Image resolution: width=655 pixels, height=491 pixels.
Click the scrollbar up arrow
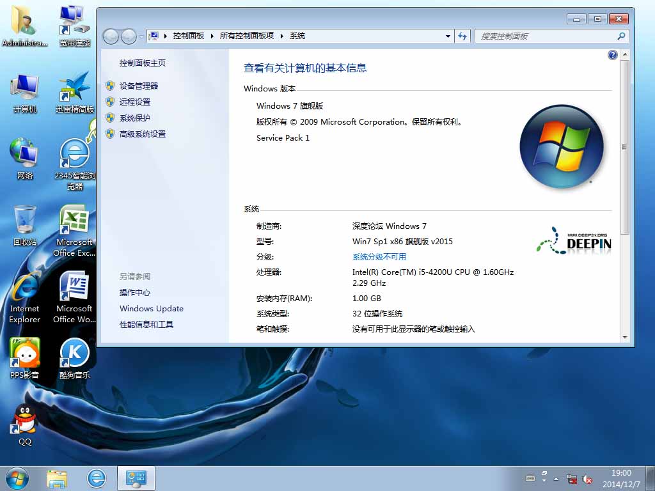pyautogui.click(x=624, y=55)
